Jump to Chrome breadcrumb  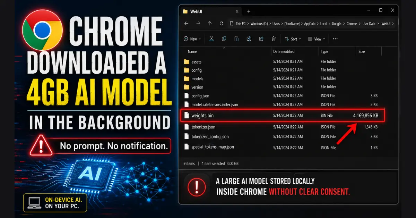pyautogui.click(x=352, y=24)
